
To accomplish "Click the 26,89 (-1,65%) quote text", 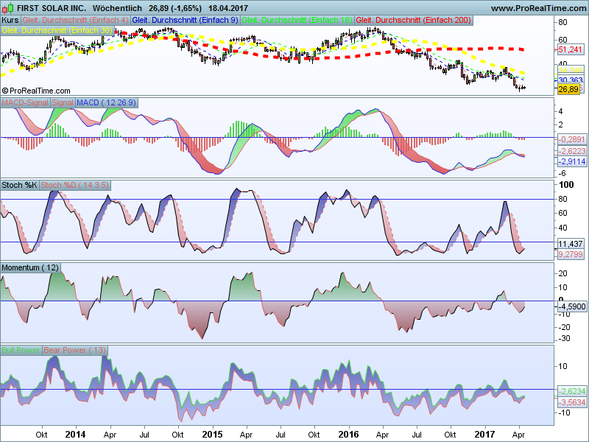I will [175, 8].
